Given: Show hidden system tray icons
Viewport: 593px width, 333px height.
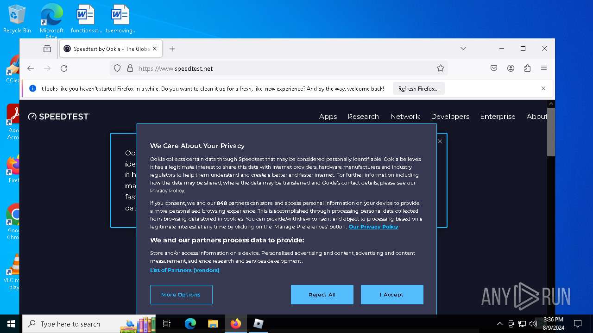Looking at the screenshot, I should (500, 324).
